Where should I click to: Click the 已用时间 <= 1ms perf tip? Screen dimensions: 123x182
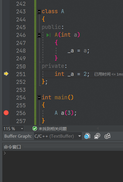108,74
